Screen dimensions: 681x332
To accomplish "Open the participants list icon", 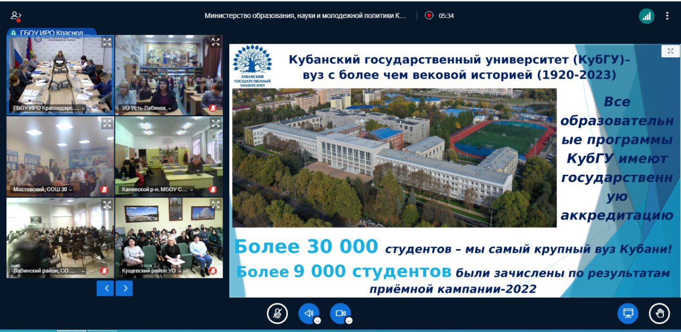I will click(16, 16).
